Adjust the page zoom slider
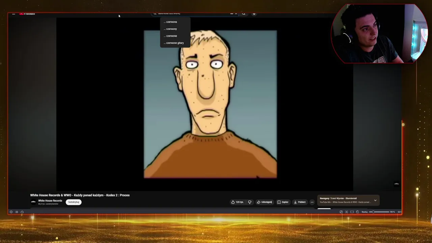Viewport: 432px width, 243px height. (380, 212)
